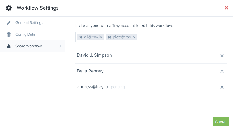Expand the Share Workflow chevron arrow
The image size is (233, 130).
pyautogui.click(x=60, y=46)
